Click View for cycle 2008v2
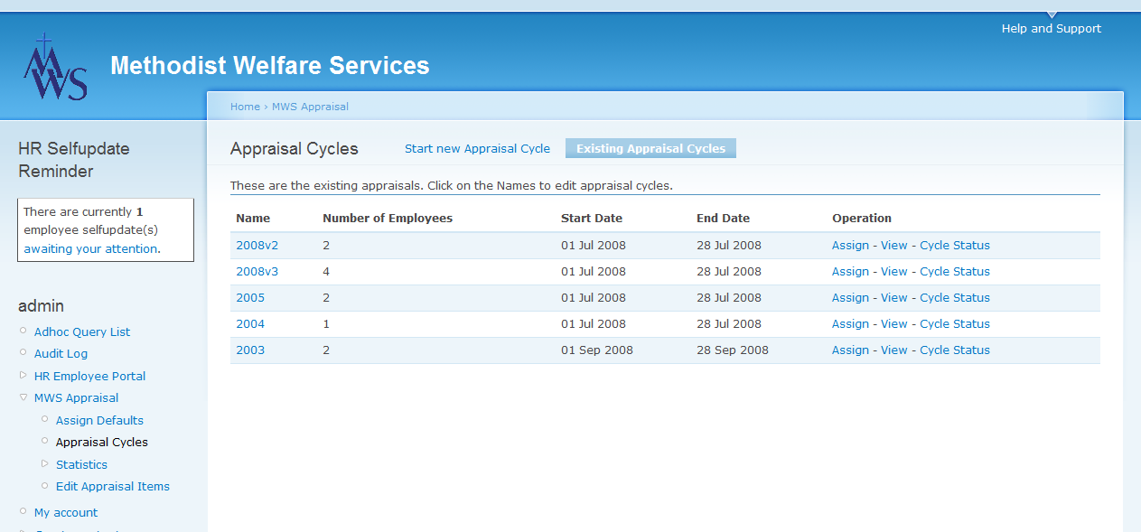Viewport: 1141px width, 532px height. pos(894,245)
